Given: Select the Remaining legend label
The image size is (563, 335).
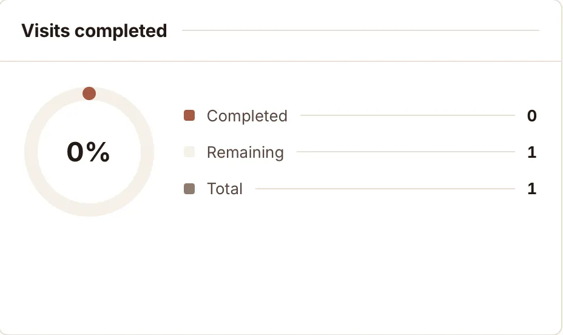Looking at the screenshot, I should 245,152.
